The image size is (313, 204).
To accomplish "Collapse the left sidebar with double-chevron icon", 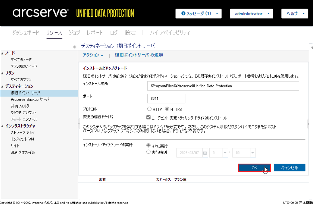I will (x=74, y=47).
